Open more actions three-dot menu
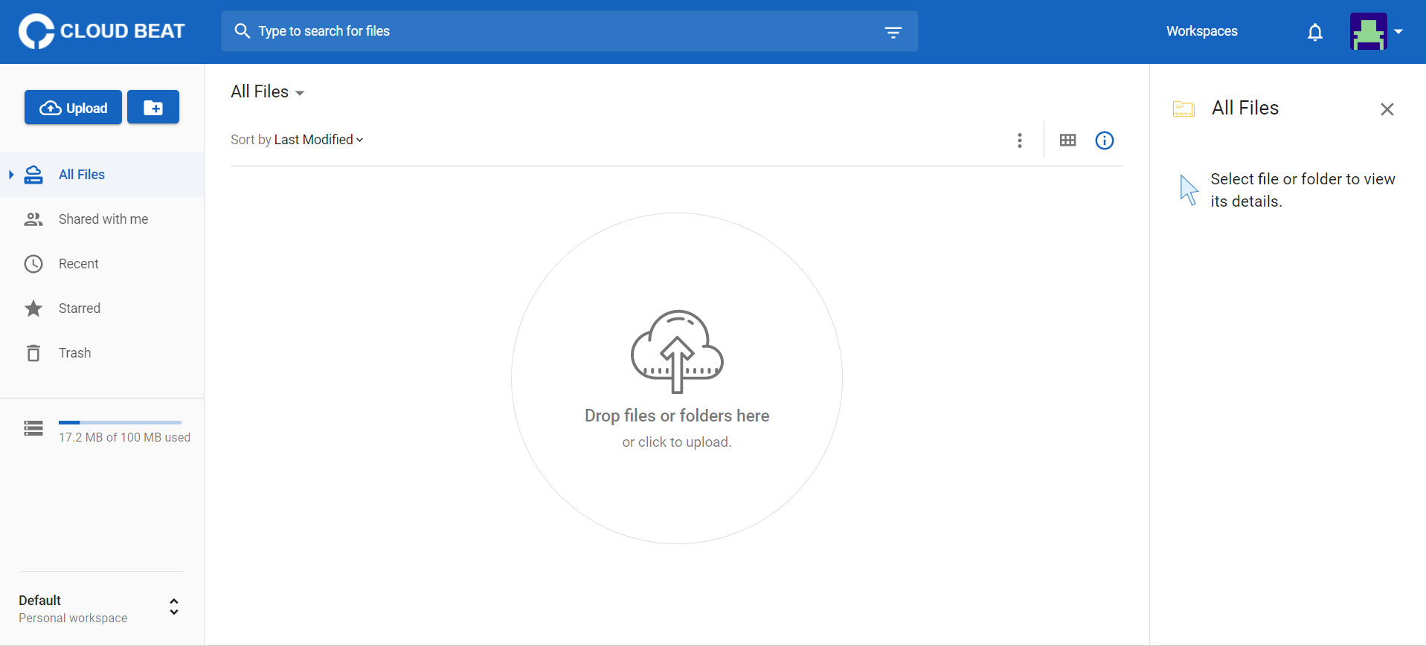The width and height of the screenshot is (1426, 646). 1020,140
